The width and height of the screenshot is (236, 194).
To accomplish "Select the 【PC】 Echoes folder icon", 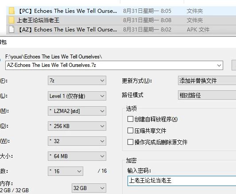I will (x=12, y=11).
